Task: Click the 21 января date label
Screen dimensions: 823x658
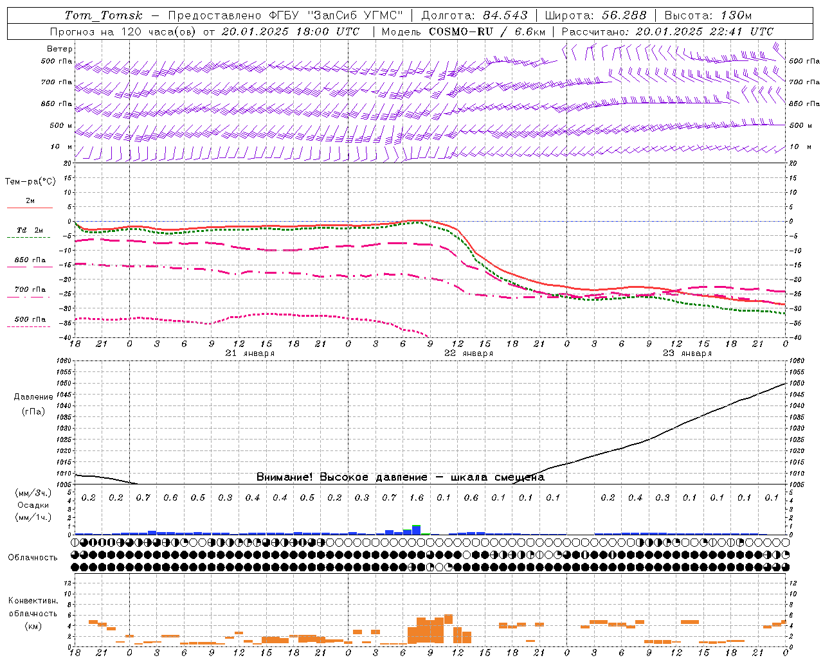Action: coord(250,353)
